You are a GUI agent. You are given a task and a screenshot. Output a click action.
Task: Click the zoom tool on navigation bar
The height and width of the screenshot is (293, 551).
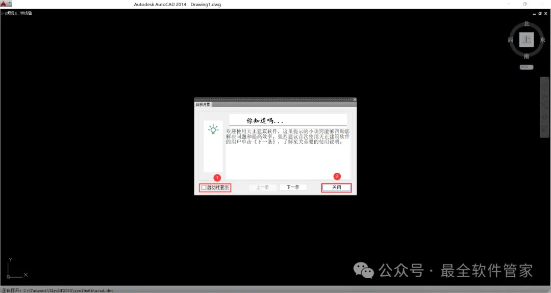point(545,106)
